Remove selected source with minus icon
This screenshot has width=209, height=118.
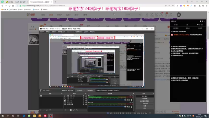click(68, 110)
